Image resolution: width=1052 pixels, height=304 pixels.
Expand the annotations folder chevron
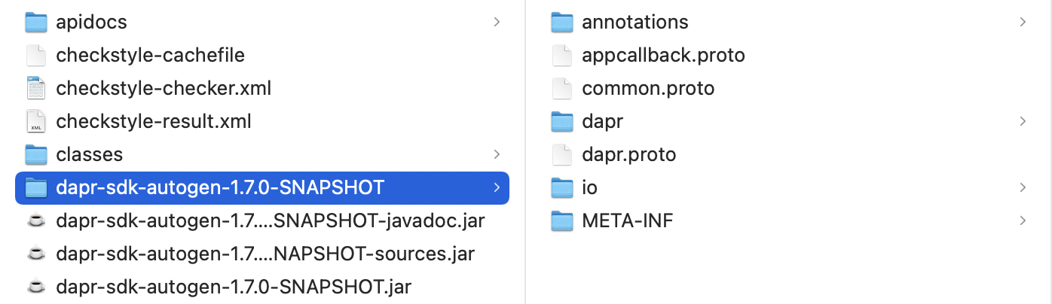coord(1023,23)
